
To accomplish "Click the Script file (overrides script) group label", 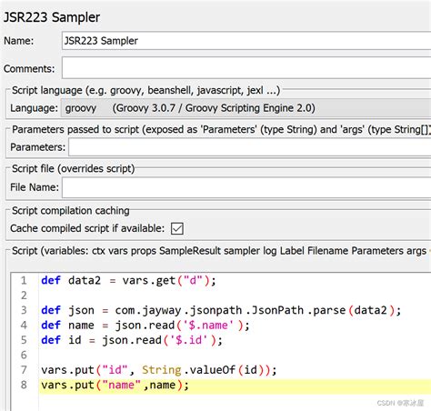I will pos(73,168).
